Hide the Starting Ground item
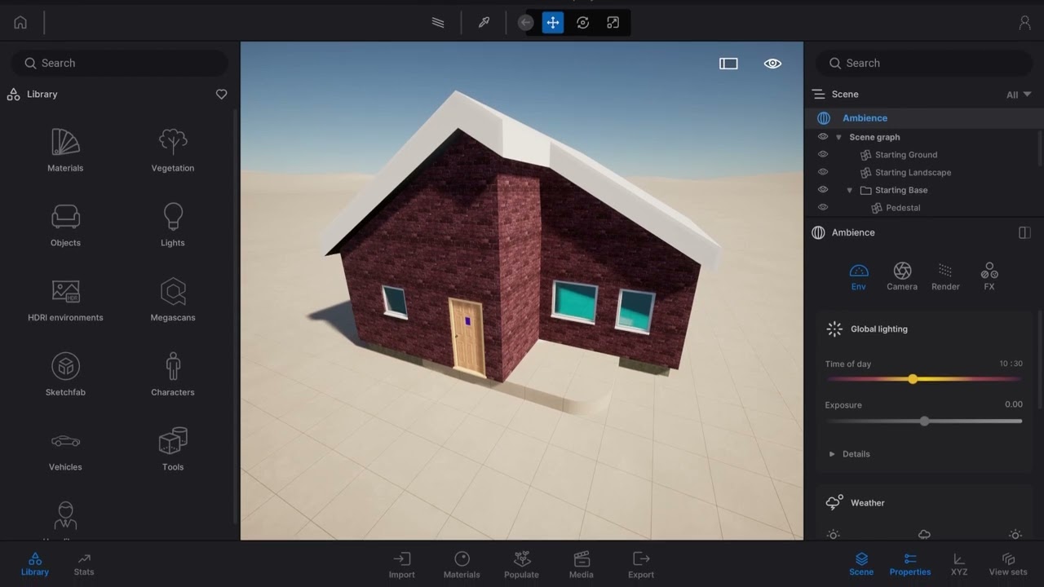Image resolution: width=1044 pixels, height=587 pixels. pyautogui.click(x=823, y=154)
